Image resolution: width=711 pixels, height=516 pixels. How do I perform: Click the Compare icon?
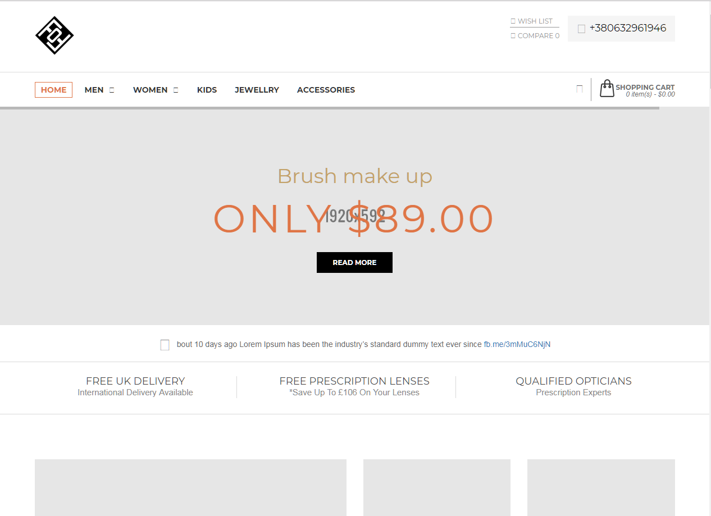pos(513,36)
